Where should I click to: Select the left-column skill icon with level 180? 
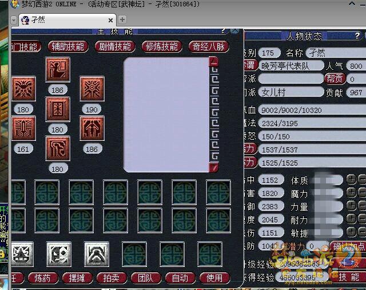click(23, 89)
